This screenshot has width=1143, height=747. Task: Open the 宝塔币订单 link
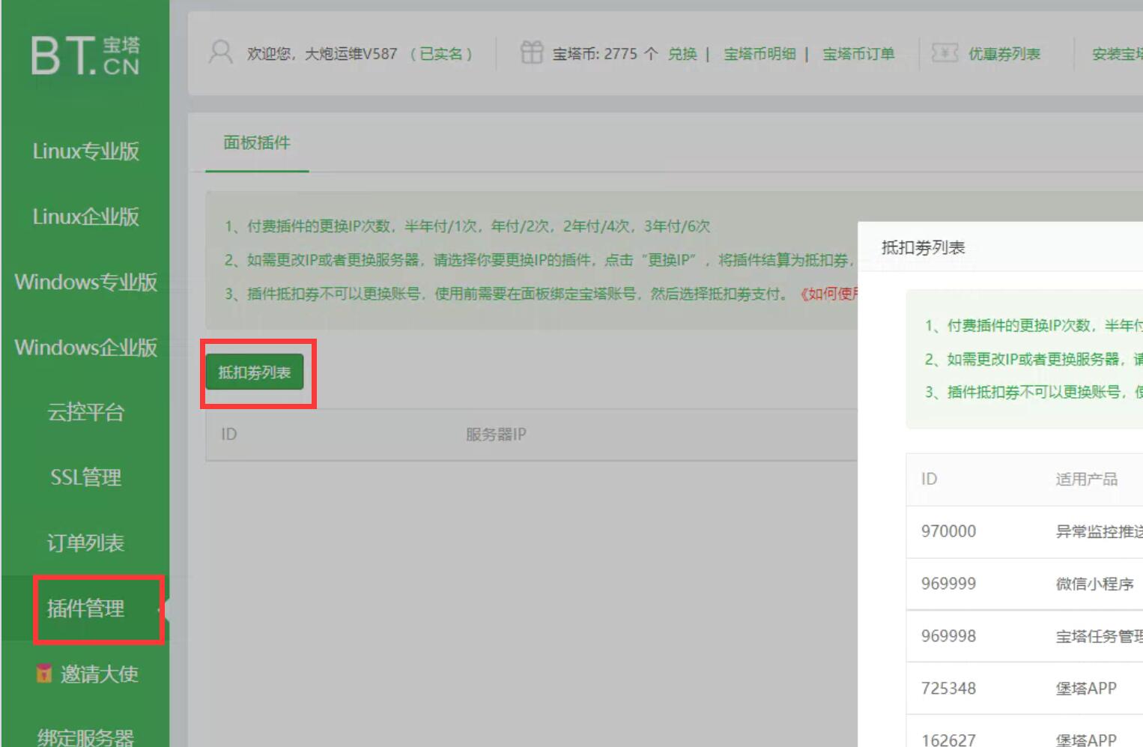(858, 54)
